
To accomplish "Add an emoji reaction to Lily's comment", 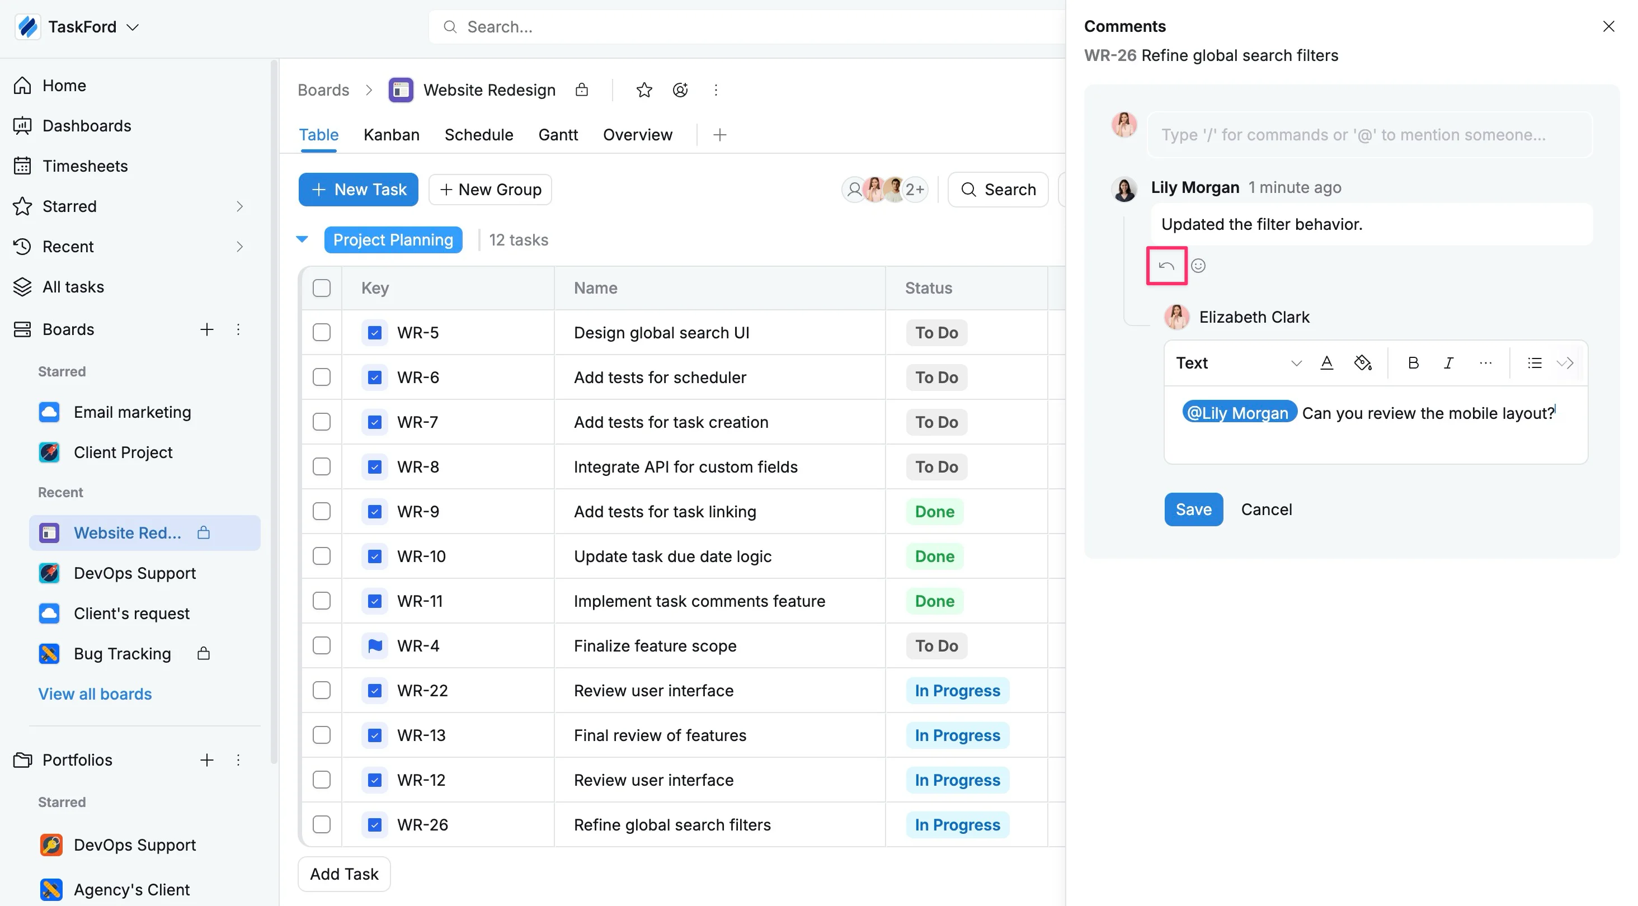I will (x=1198, y=266).
